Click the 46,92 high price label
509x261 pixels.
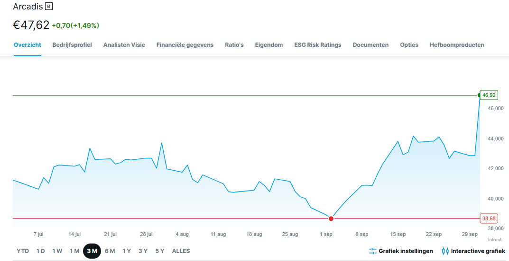click(x=488, y=95)
